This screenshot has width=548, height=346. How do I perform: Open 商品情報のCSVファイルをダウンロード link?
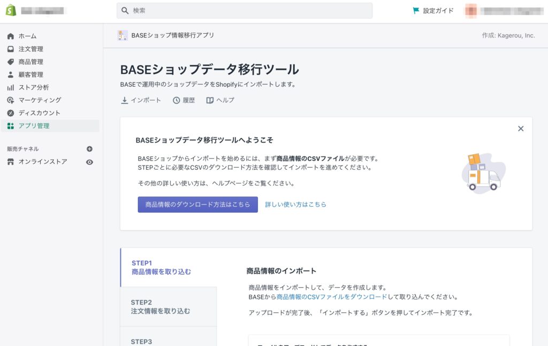(x=332, y=297)
